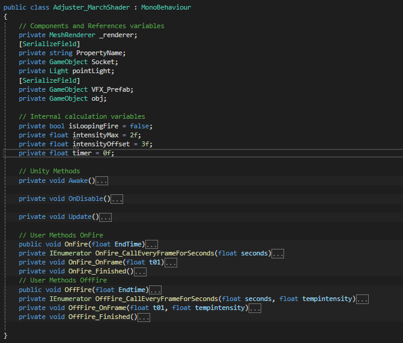Expand the OnFire_OnFrame collapsed block

[x=171, y=263]
